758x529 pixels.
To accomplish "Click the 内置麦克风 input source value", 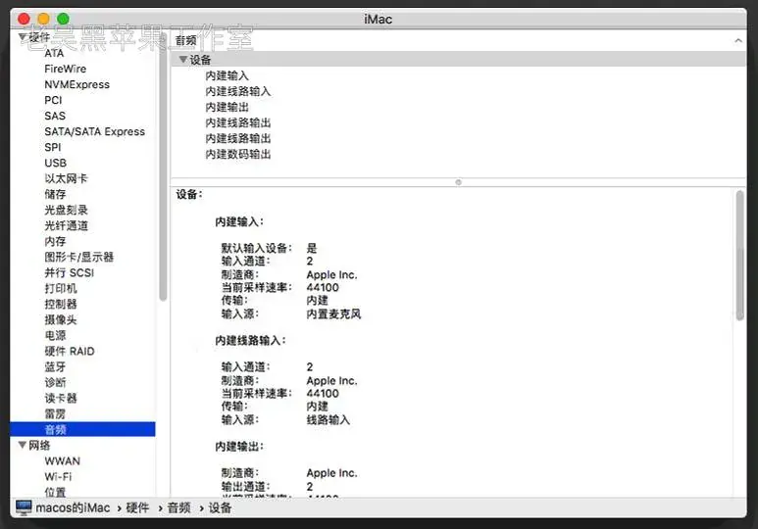I will [333, 314].
